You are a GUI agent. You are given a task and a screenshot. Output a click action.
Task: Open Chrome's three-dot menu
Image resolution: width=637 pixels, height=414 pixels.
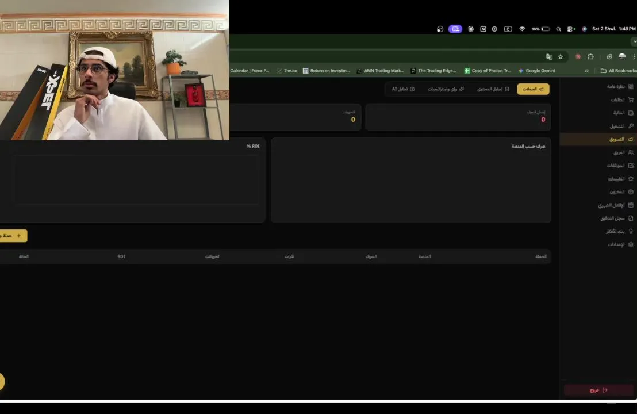634,57
